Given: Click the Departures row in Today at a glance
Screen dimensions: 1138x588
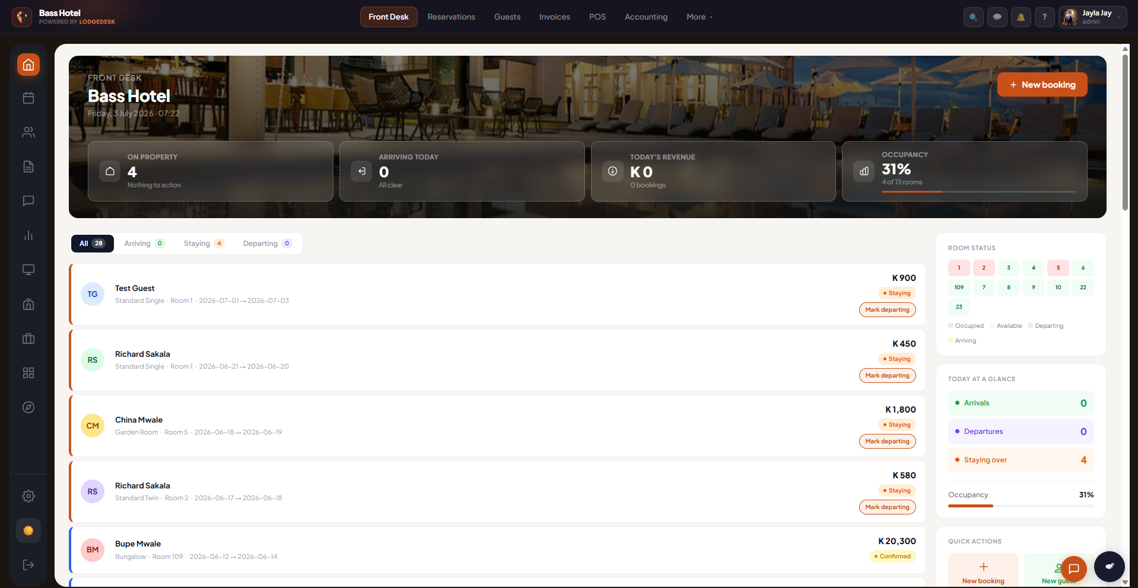Looking at the screenshot, I should coord(1021,432).
